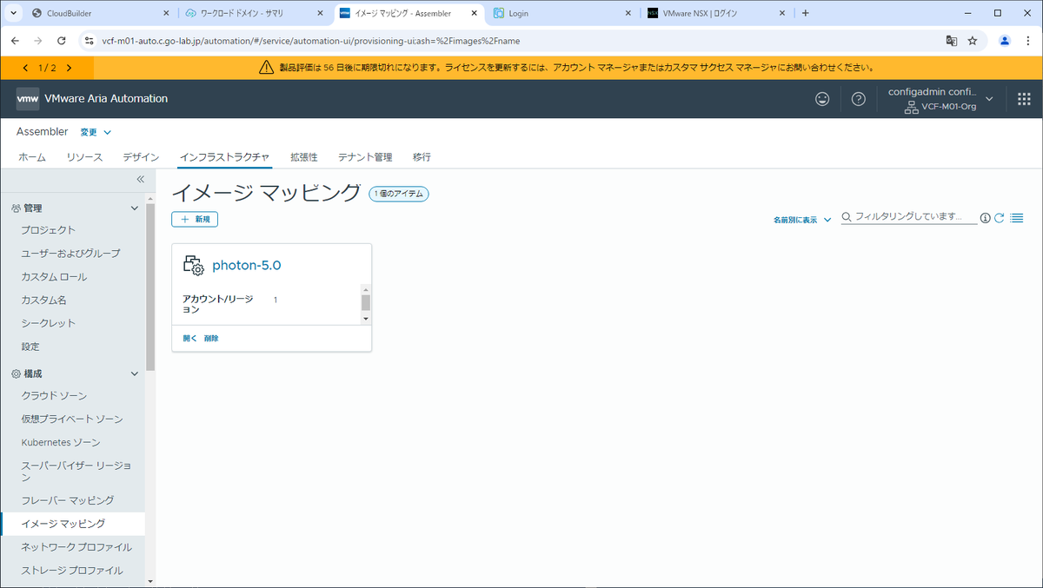Click the filter info icon
This screenshot has height=588, width=1043.
(x=986, y=218)
